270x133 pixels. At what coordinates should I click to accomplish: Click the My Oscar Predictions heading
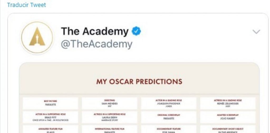pos(139,81)
